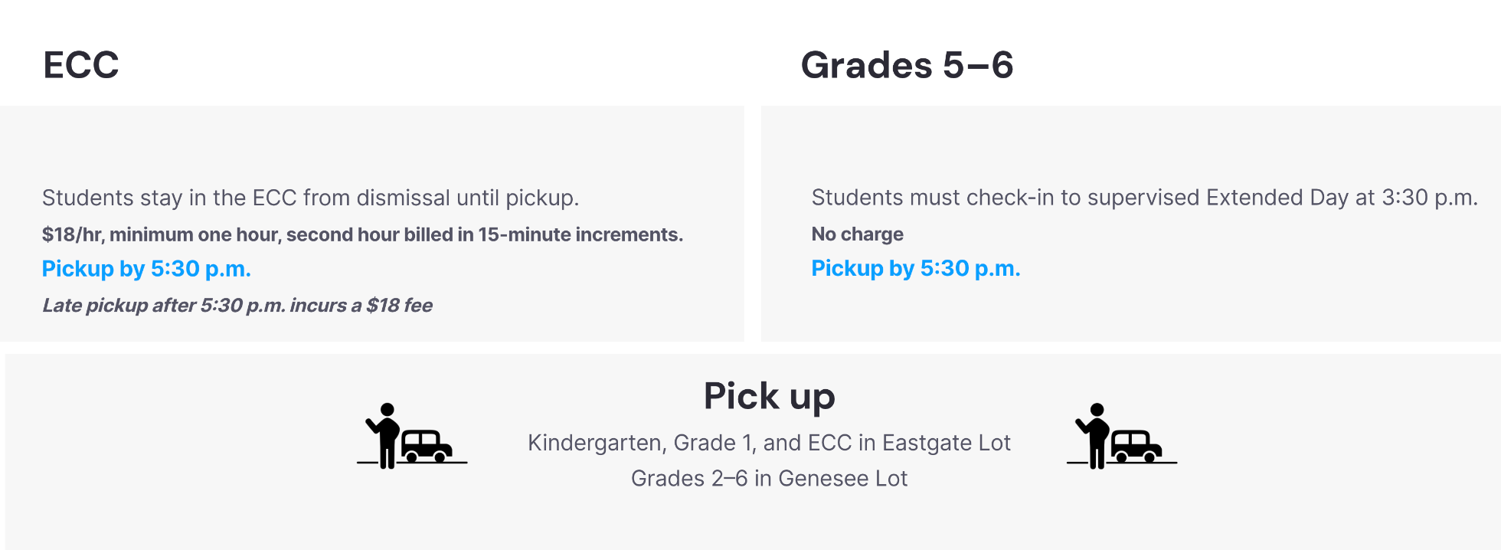Click Grades 5–6 Pickup by 5:30 p.m. link
1501x550 pixels.
916,268
